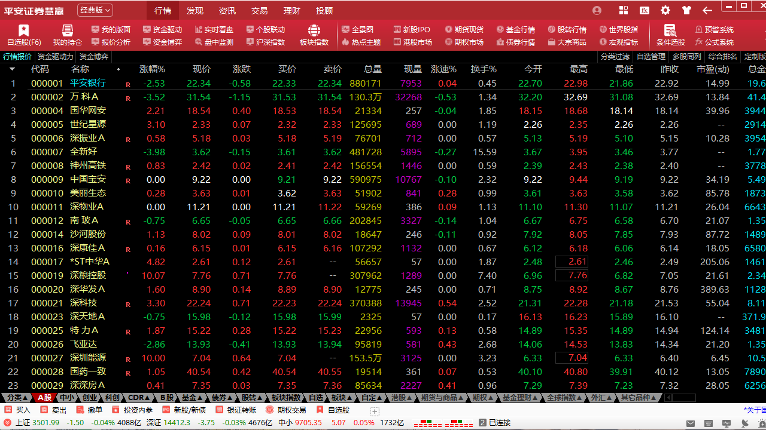This screenshot has height=430, width=766.
Task: Open 公式系统 fx item
Action: [714, 42]
